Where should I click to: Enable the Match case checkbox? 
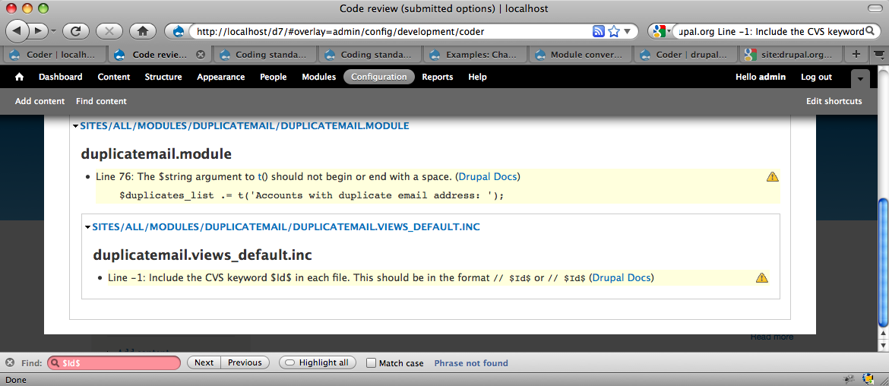(x=371, y=362)
